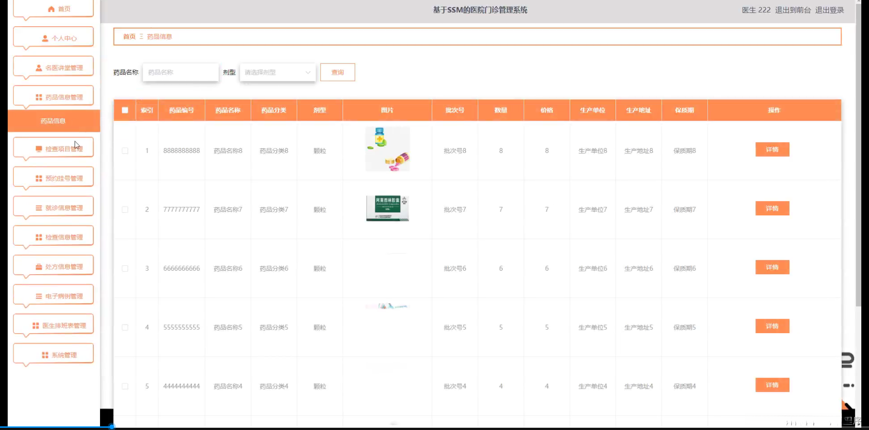Click the 保质期 column header

pyautogui.click(x=684, y=110)
